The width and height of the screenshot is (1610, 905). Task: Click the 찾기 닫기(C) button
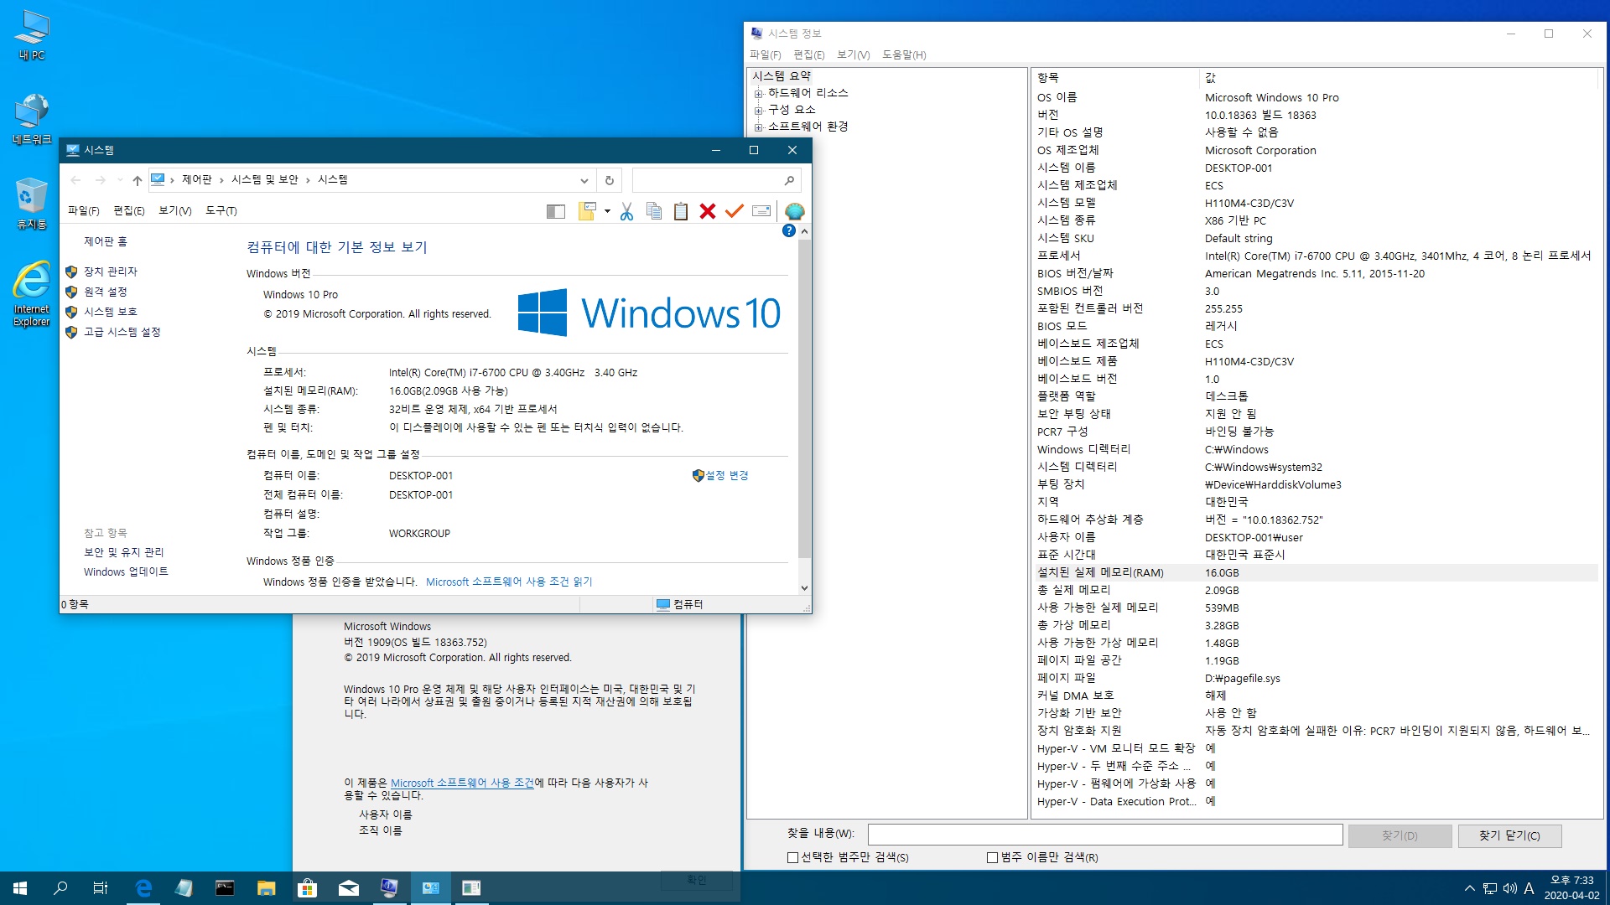pos(1509,835)
